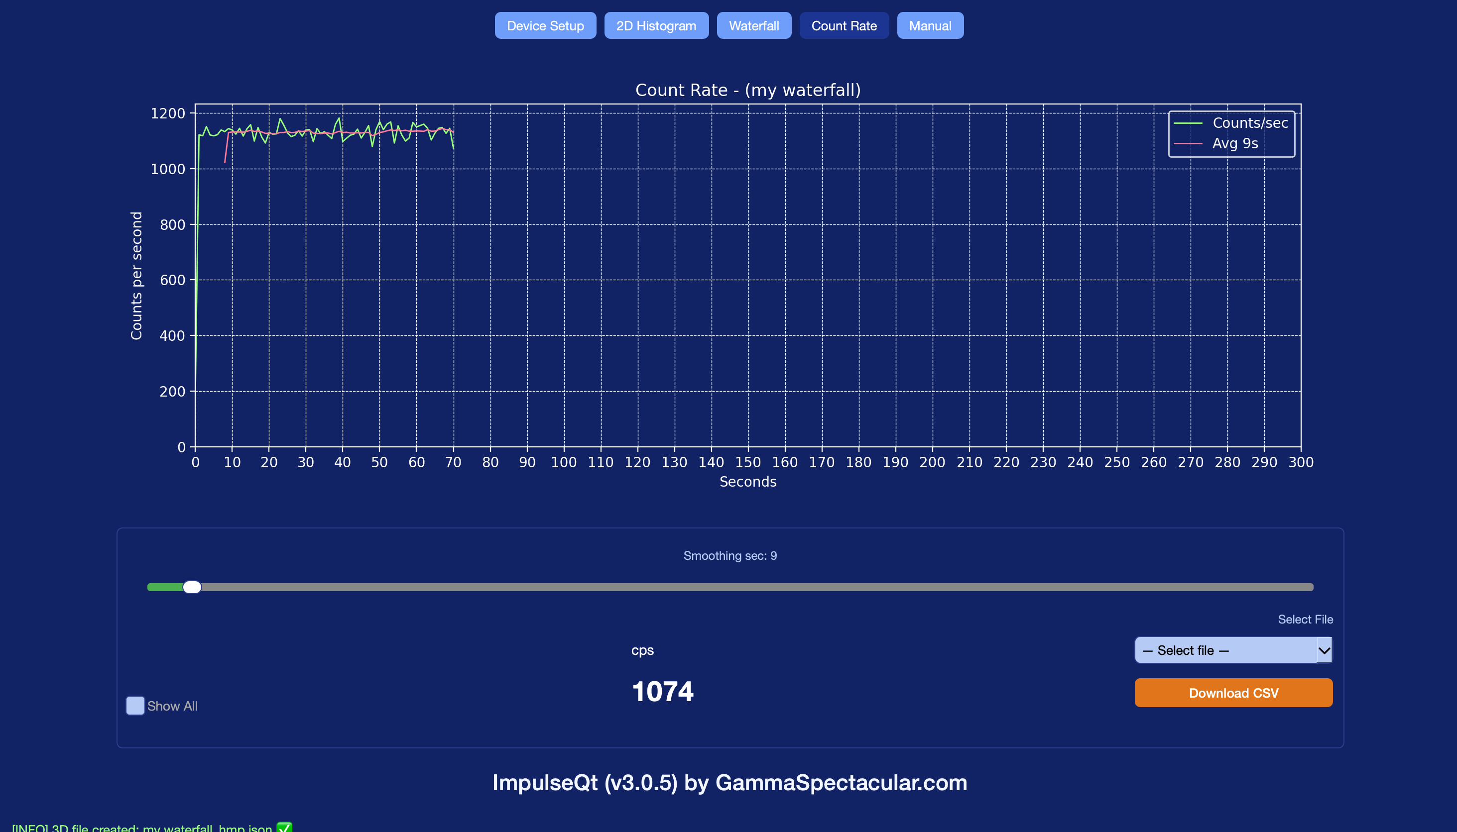Open the Manual tab
This screenshot has height=832, width=1457.
tap(930, 26)
